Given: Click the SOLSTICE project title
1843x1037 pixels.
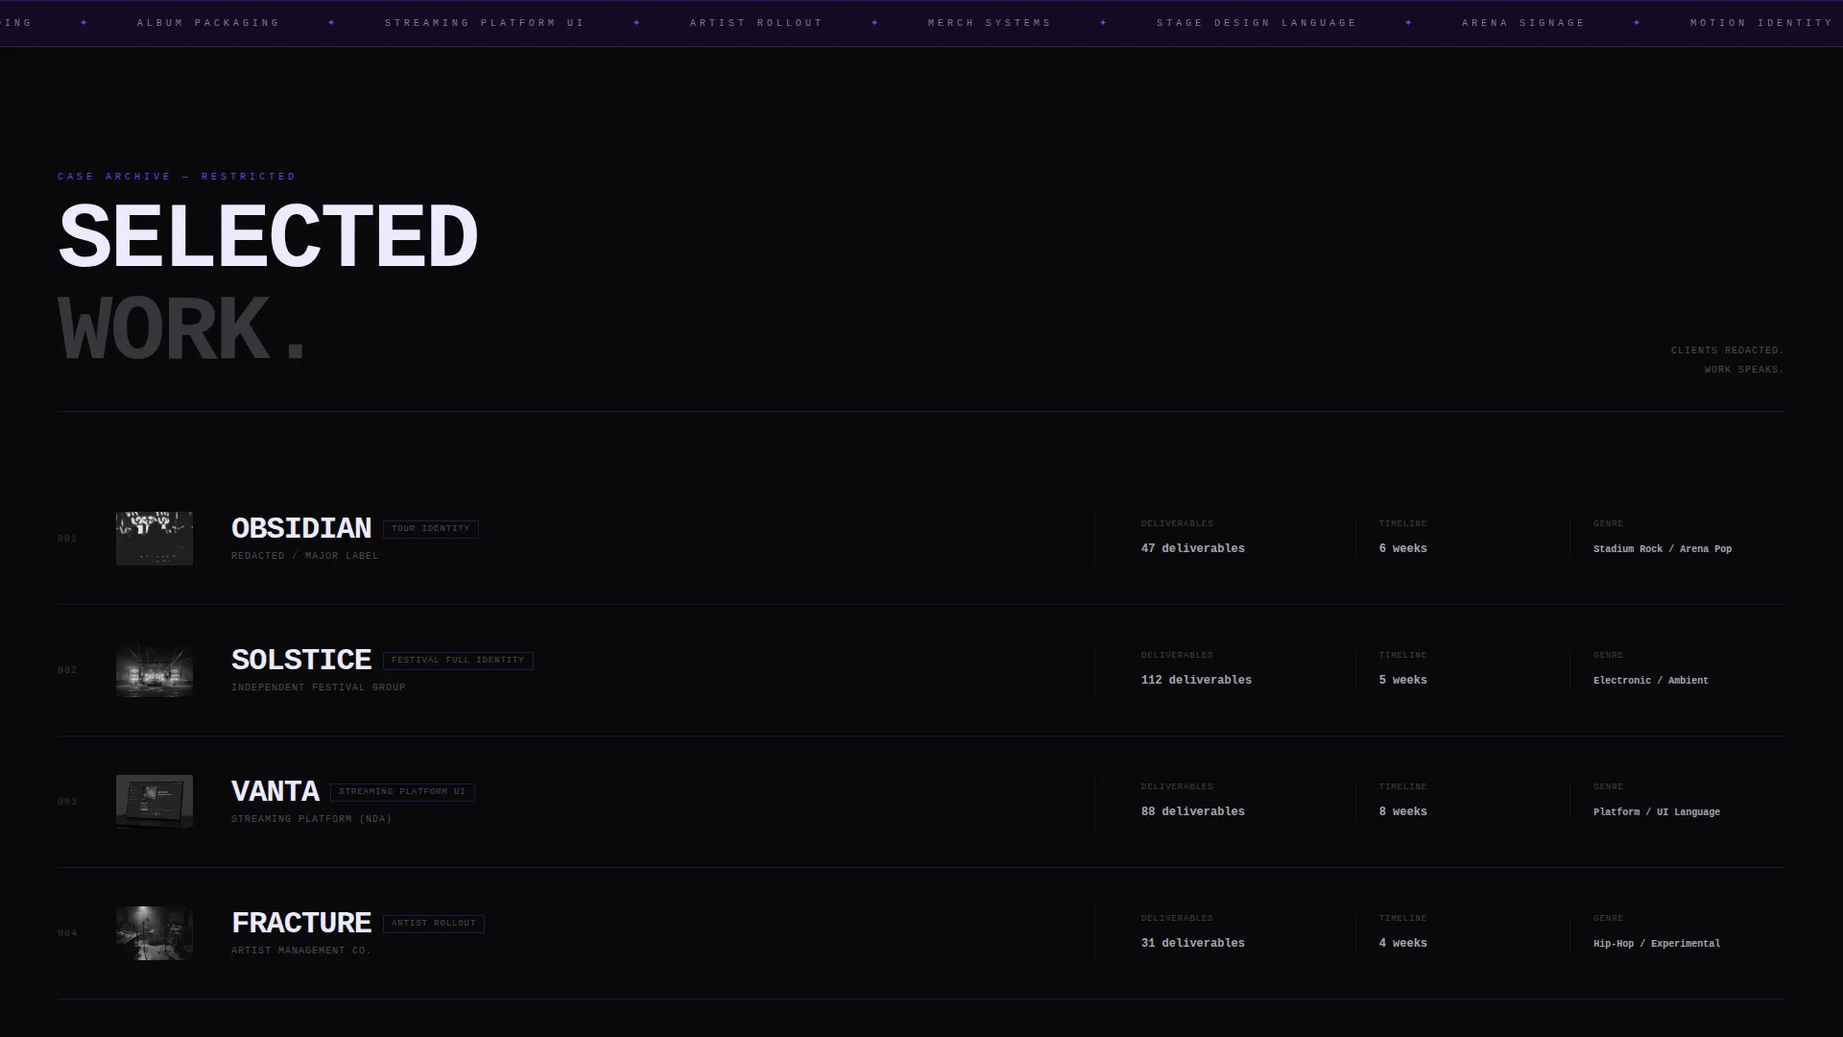Looking at the screenshot, I should [x=301, y=660].
